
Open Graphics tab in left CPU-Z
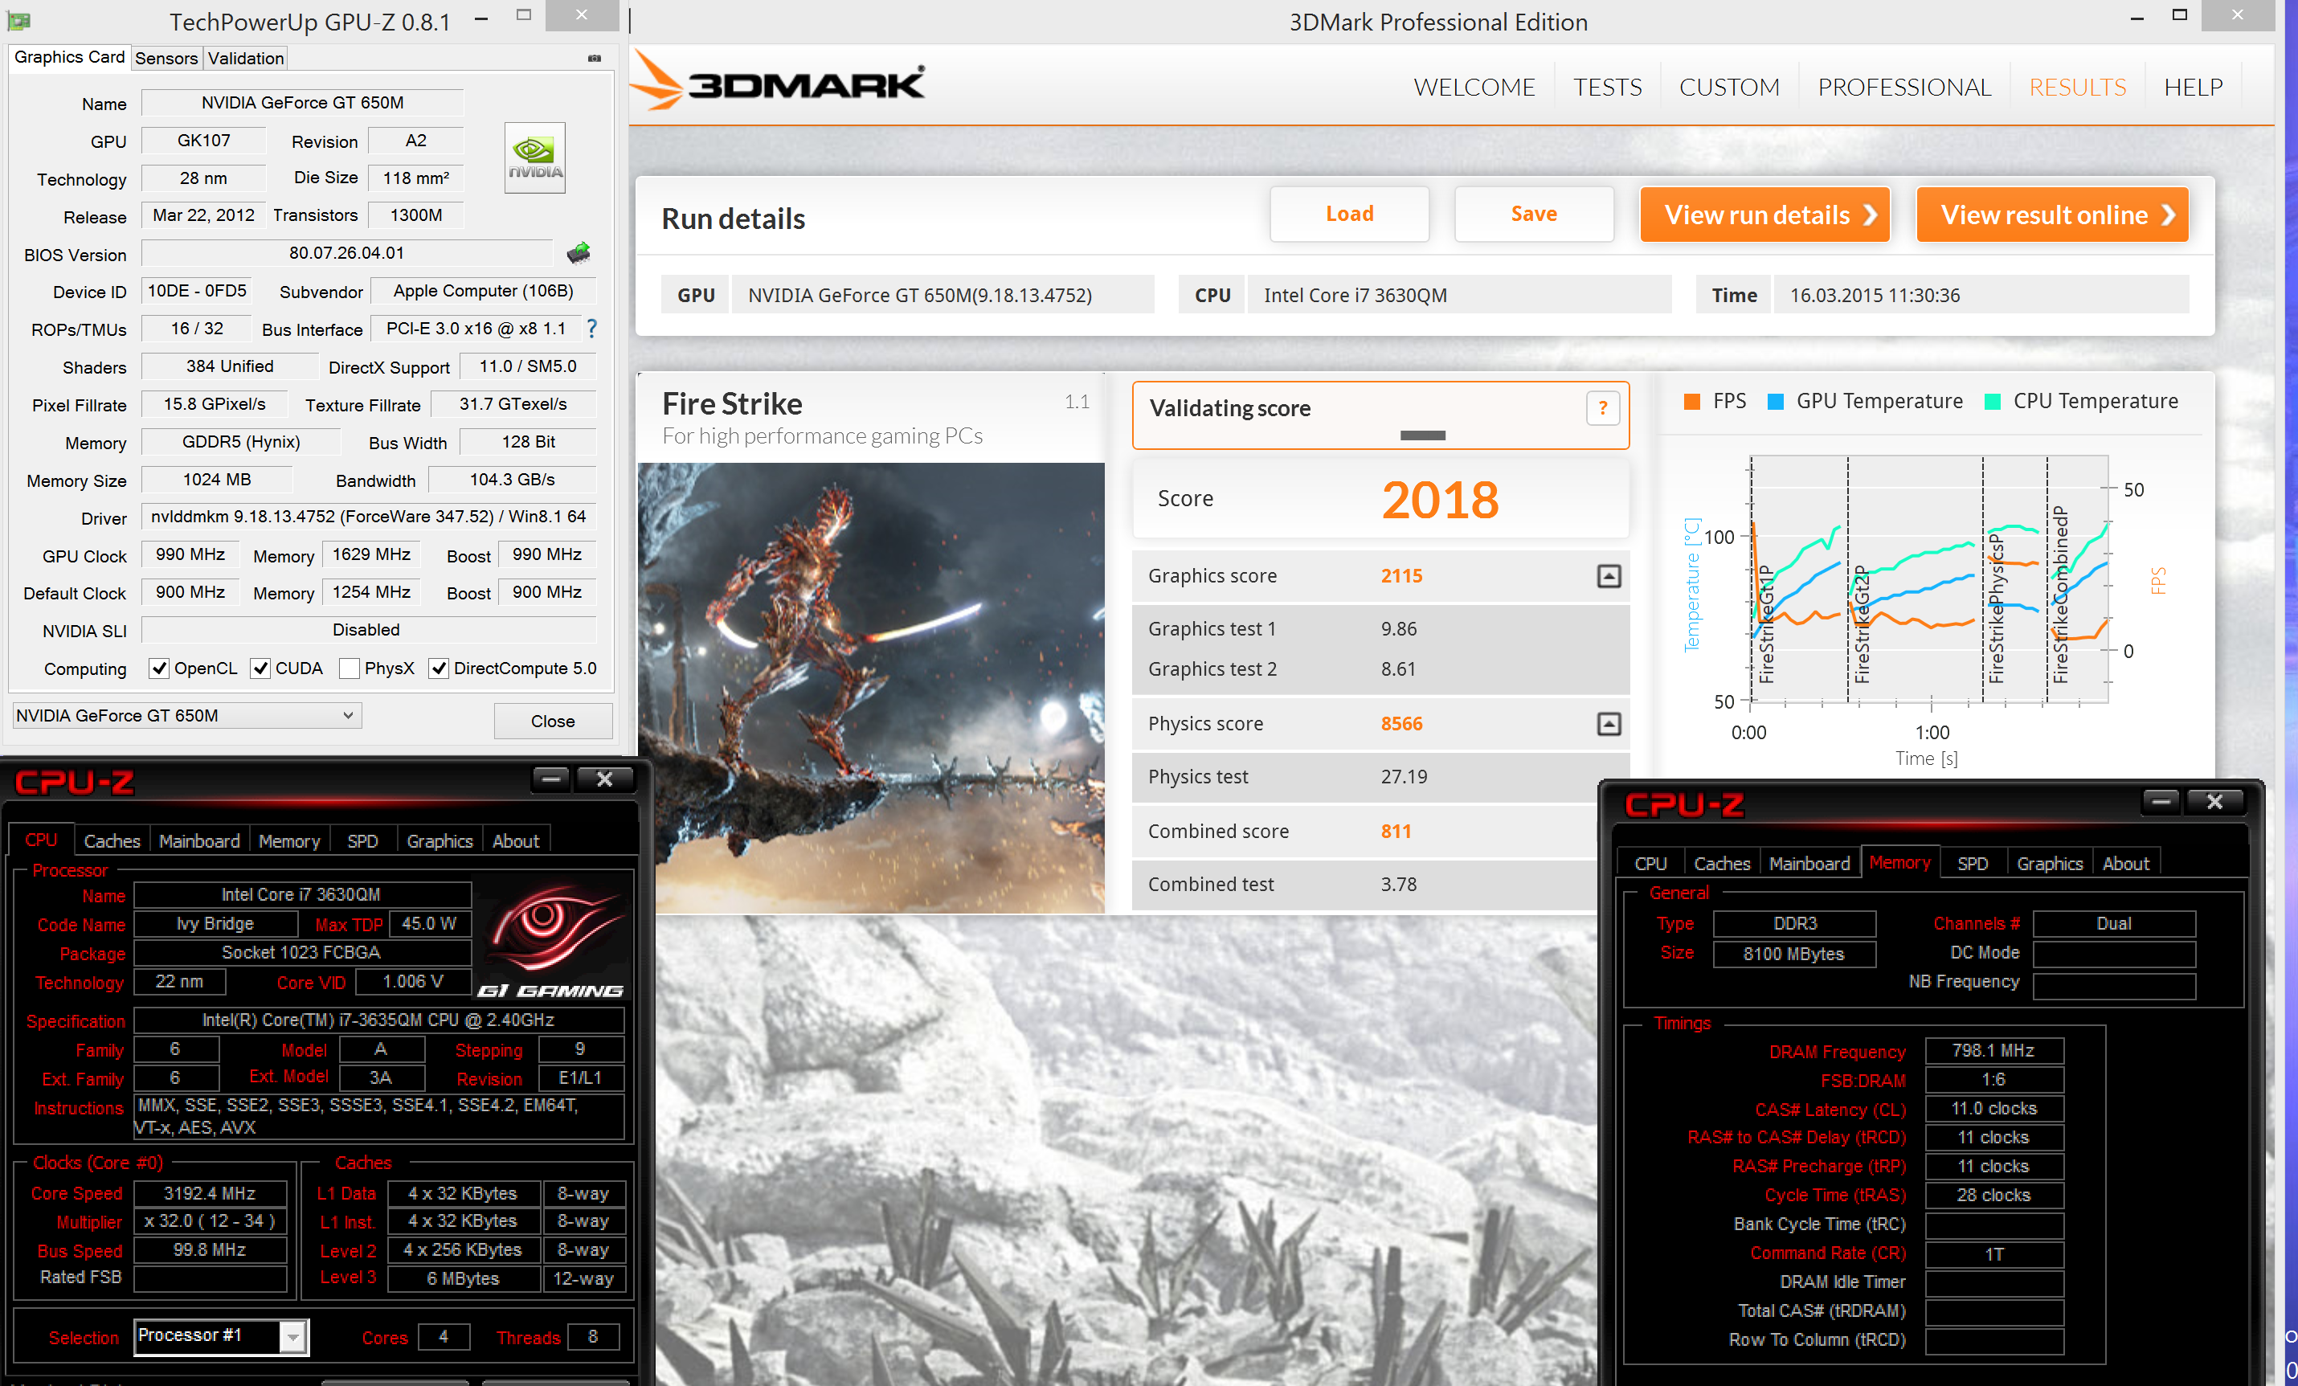click(440, 841)
